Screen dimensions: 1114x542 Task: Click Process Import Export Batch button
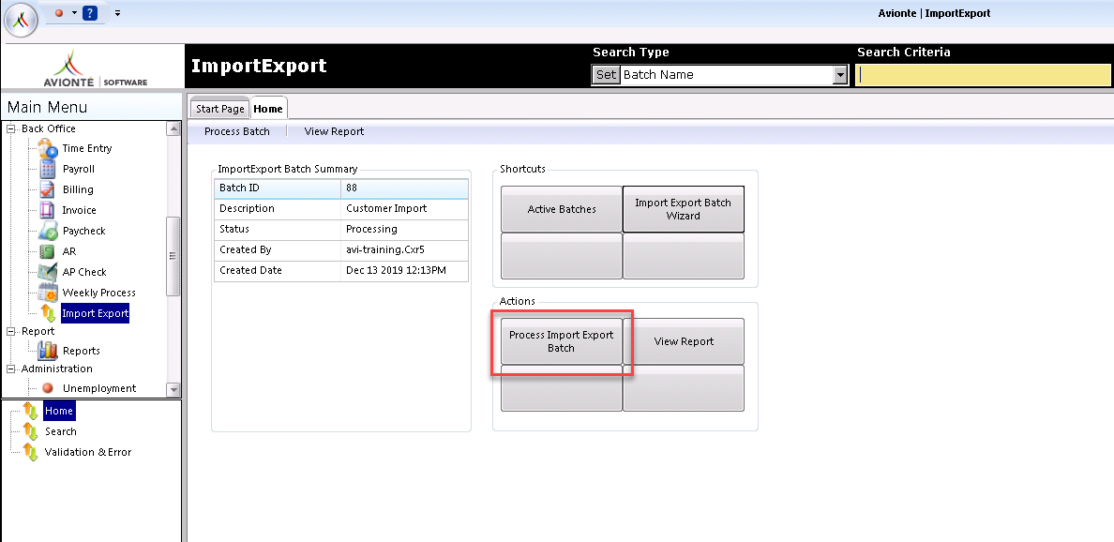[562, 341]
